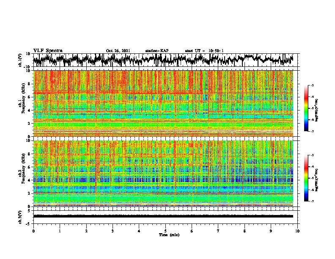Image resolution: width=335 pixels, height=259 pixels.
Task: Click the "VLF Spectra" plot title
Action: (48, 51)
